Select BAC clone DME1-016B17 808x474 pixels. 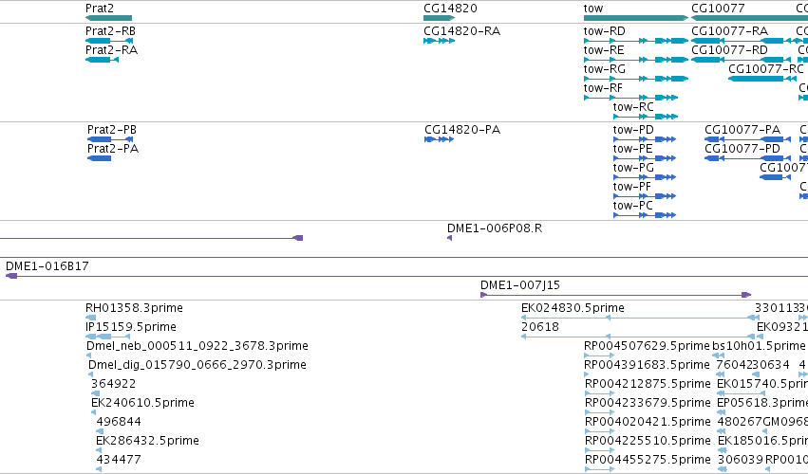click(47, 266)
